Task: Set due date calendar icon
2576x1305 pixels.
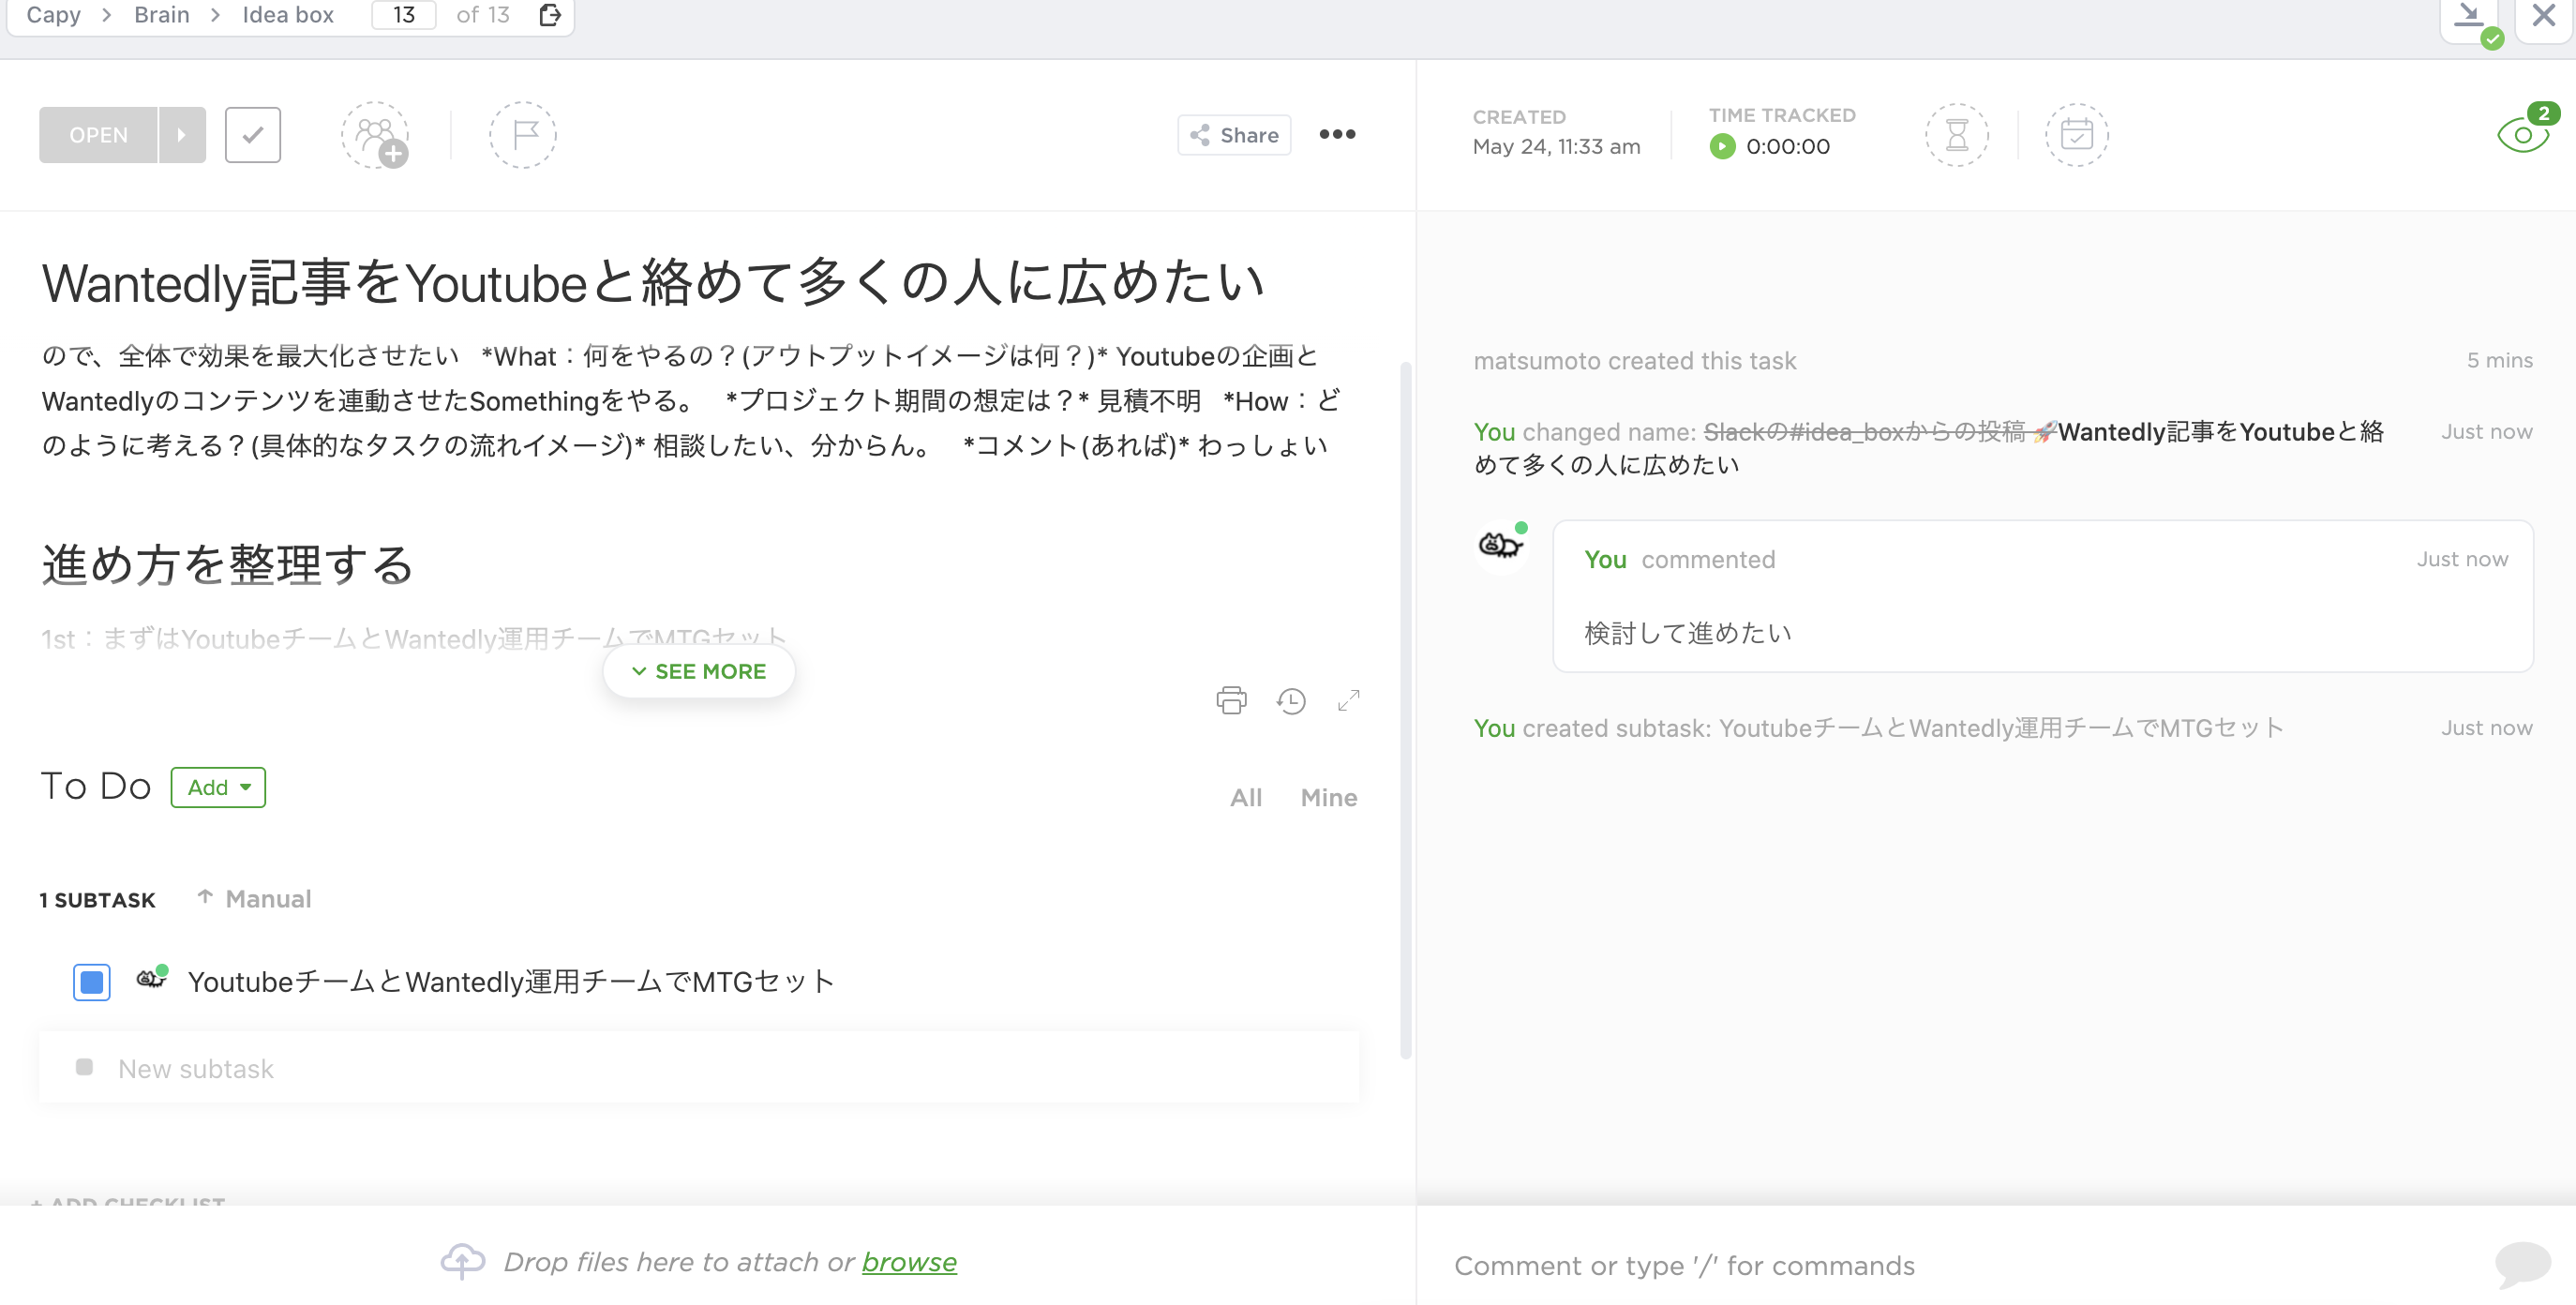Action: [x=2077, y=135]
